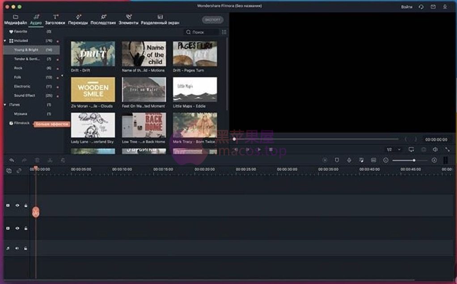Select the Favorite category
The height and width of the screenshot is (284, 457).
pos(21,31)
